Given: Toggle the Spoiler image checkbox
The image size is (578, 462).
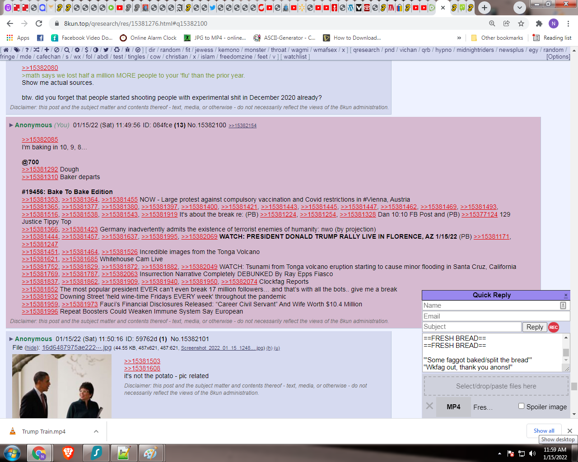Looking at the screenshot, I should pos(522,406).
